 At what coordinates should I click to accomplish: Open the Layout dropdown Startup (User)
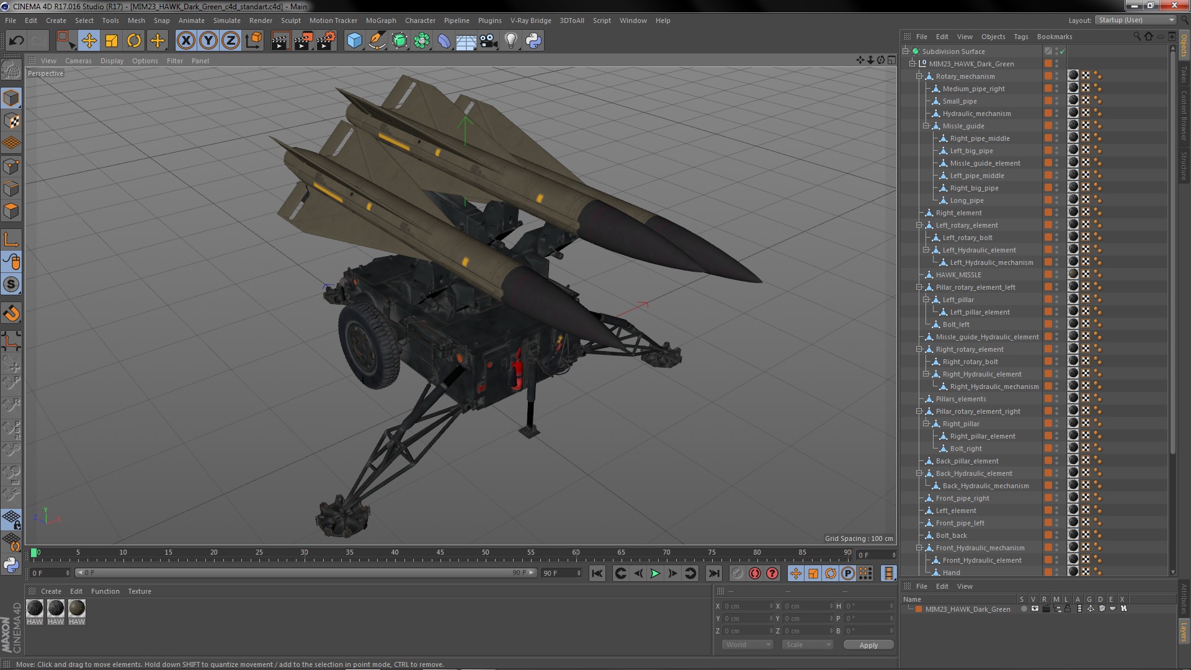tap(1136, 20)
